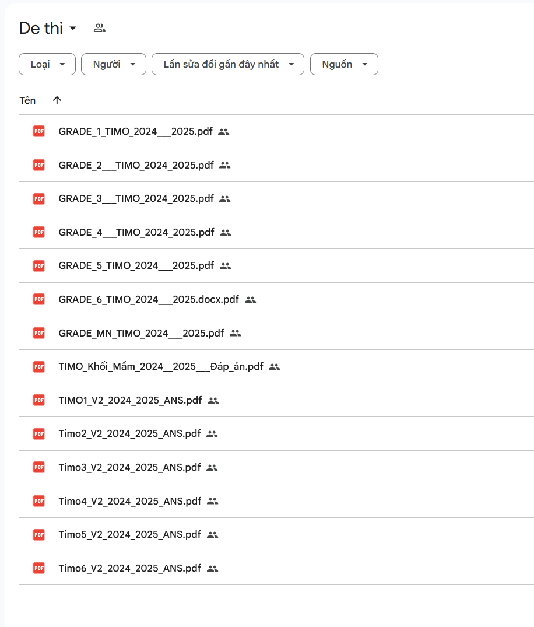Select the Timo3_V2_2024_2025_ANS.pdf row

click(x=129, y=467)
